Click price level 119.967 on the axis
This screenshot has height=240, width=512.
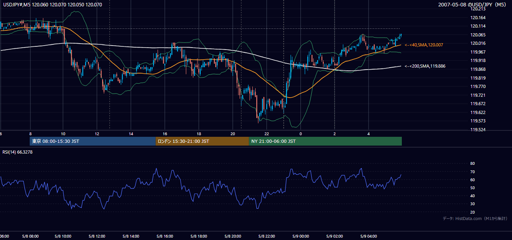pyautogui.click(x=478, y=52)
